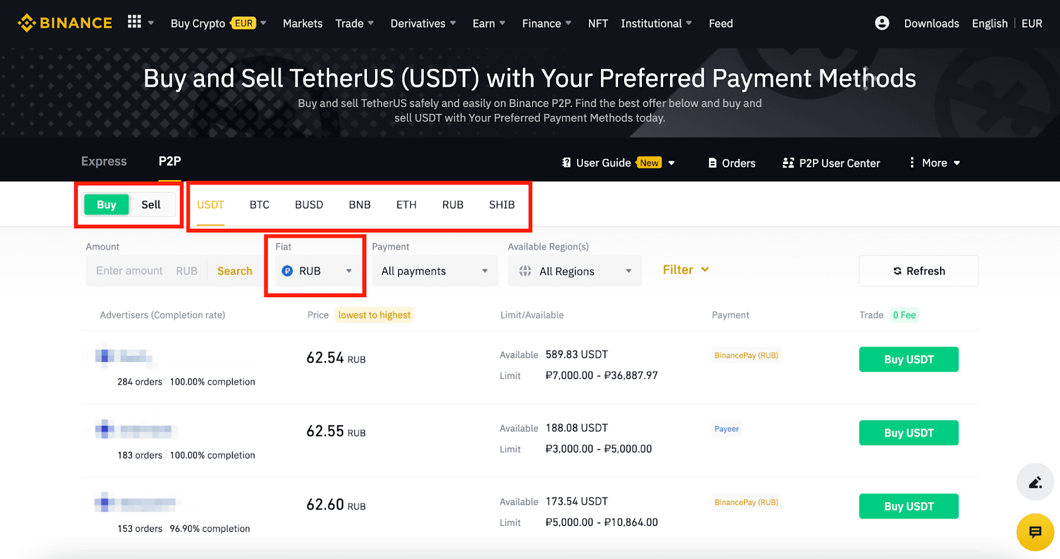Click the Payeer payment tag

[727, 429]
